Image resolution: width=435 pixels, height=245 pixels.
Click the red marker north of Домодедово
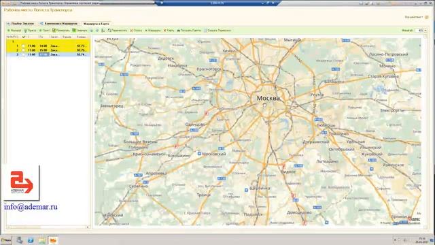click(292, 195)
